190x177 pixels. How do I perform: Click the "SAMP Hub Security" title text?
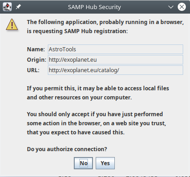pos(94,7)
